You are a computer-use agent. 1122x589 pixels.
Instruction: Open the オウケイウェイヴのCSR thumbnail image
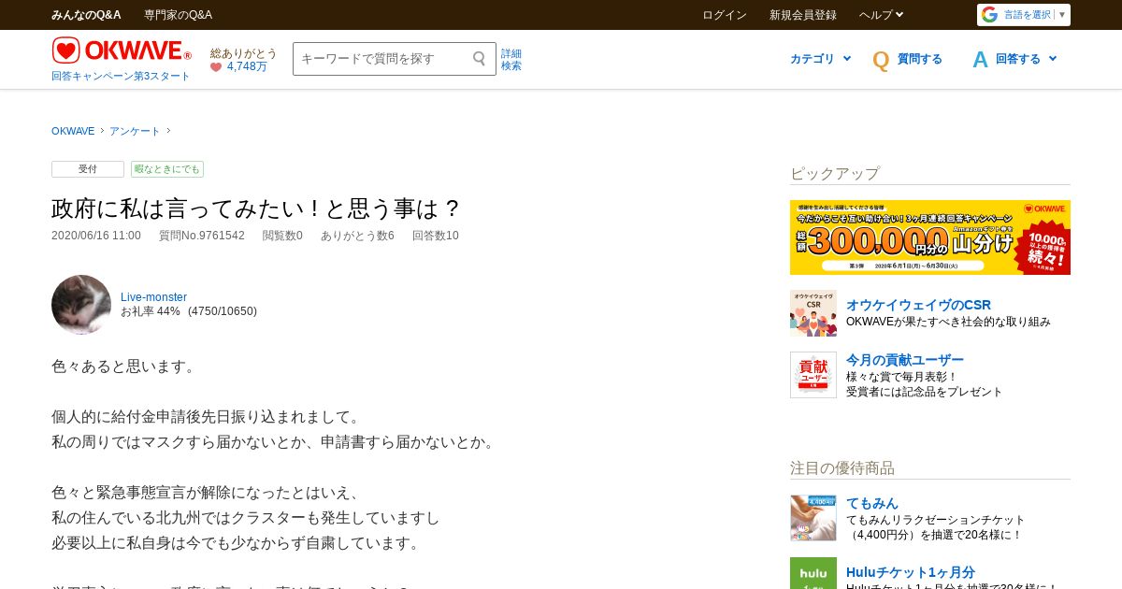point(813,313)
